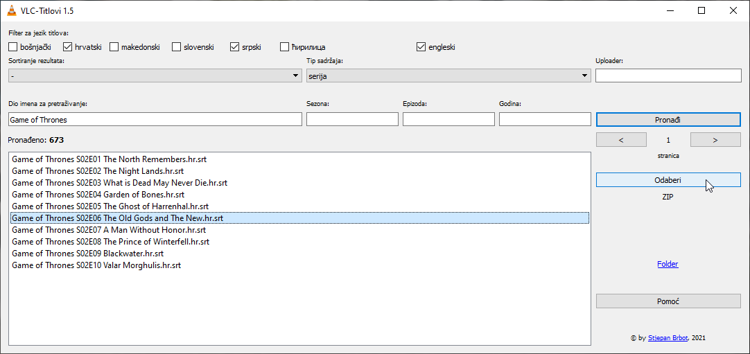Select S02E02 The Night Lands entry
This screenshot has width=750, height=354.
pos(299,171)
